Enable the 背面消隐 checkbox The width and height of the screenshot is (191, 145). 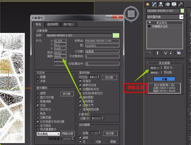[37, 101]
